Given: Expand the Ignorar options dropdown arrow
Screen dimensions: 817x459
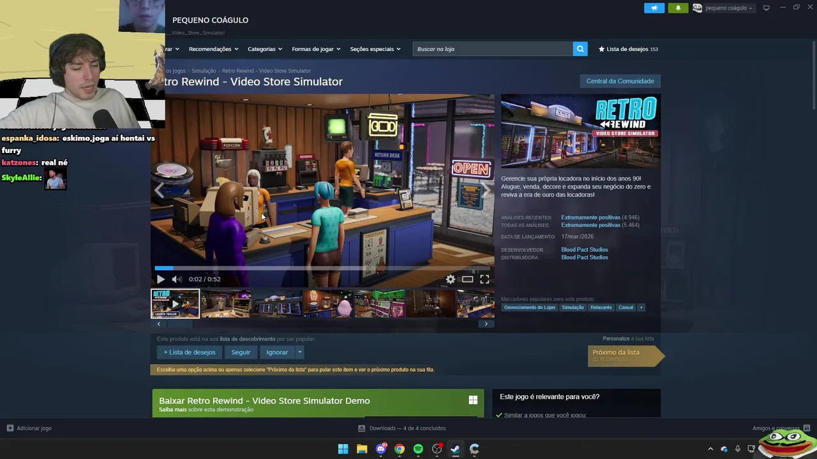Looking at the screenshot, I should pyautogui.click(x=299, y=352).
